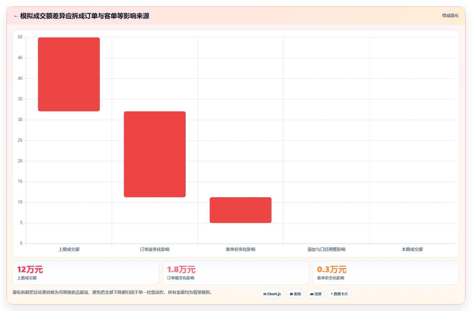The width and height of the screenshot is (472, 311).
Task: Click the footnote starting 瀑布拆解把总结果
Action: pyautogui.click(x=113, y=292)
